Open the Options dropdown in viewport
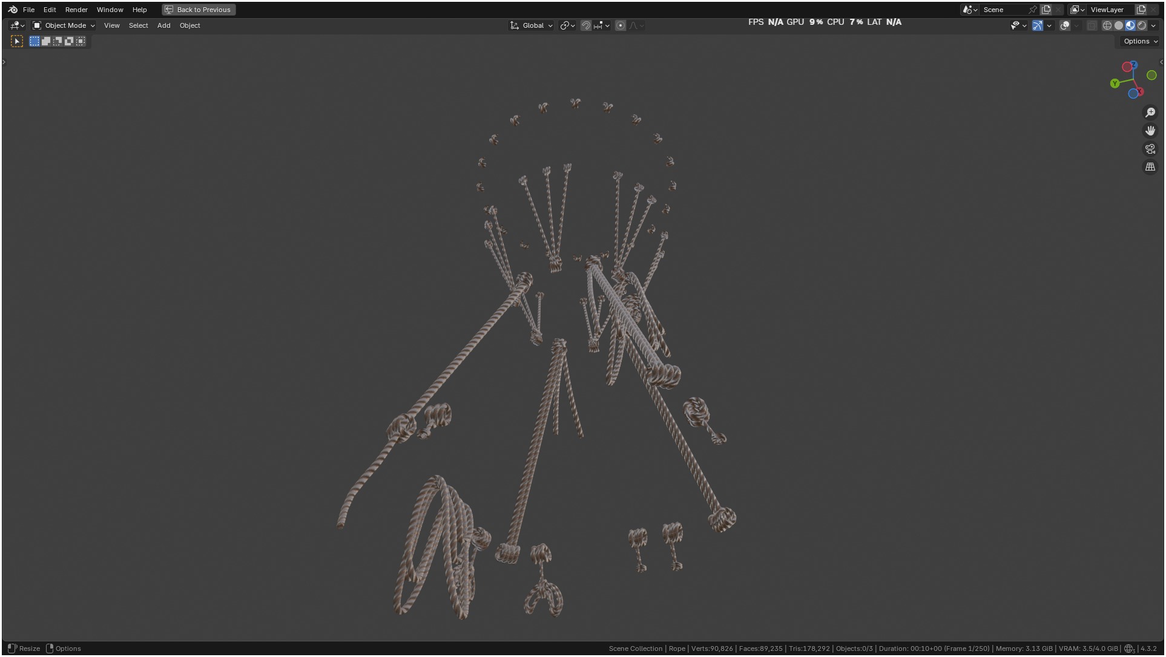The image size is (1166, 657). [1140, 41]
